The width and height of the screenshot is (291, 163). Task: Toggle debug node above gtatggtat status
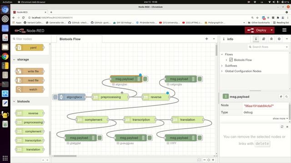(100, 138)
